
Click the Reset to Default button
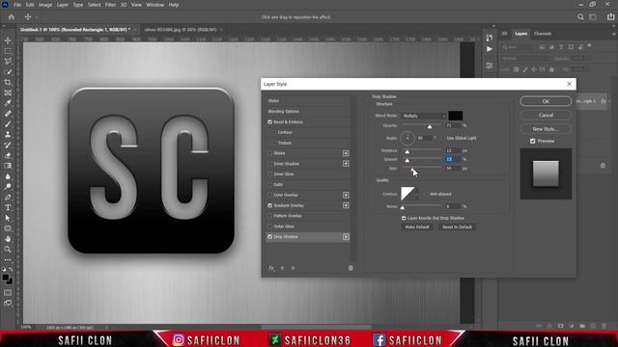point(457,227)
